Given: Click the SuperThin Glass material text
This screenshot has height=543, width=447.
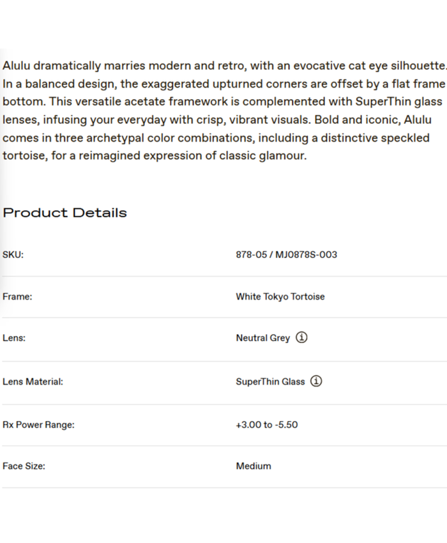Looking at the screenshot, I should point(270,382).
